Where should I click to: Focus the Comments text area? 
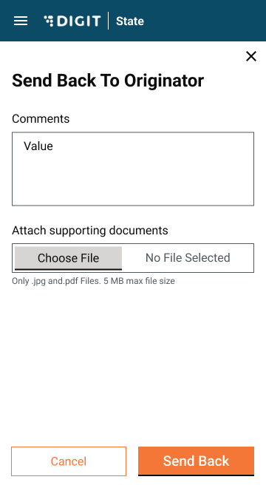pos(133,169)
